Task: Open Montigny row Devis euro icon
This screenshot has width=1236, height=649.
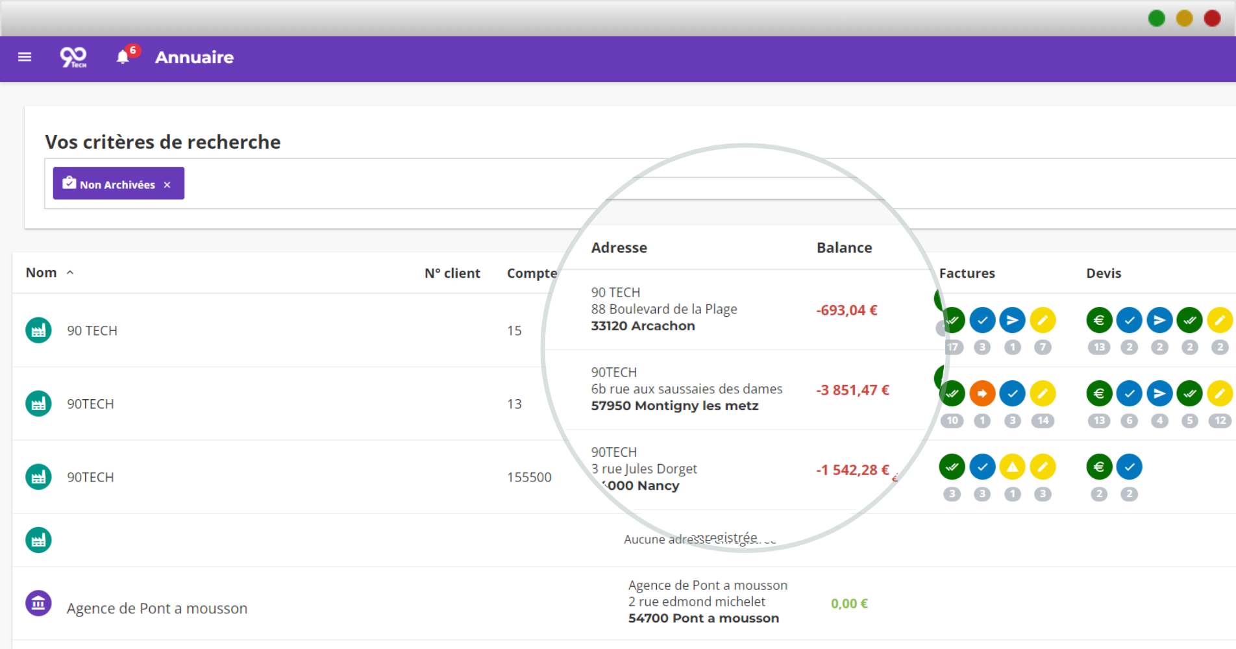Action: pyautogui.click(x=1100, y=393)
